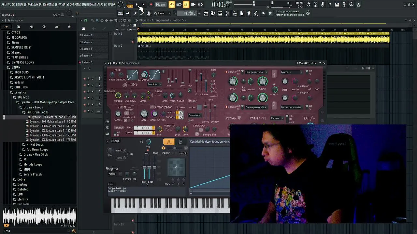The width and height of the screenshot is (417, 234).
Task: Open the Clásico phaser mode dropdown
Action: (x=277, y=118)
